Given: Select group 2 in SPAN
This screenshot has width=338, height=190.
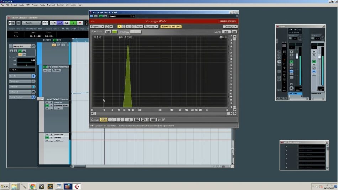Looking at the screenshot, I should point(112,120).
